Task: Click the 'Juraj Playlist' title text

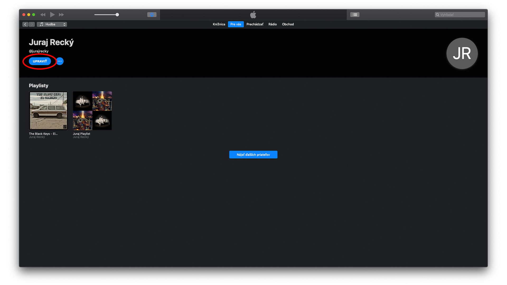Action: pyautogui.click(x=82, y=134)
